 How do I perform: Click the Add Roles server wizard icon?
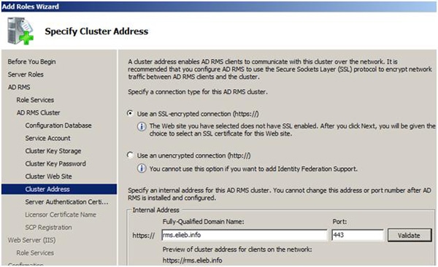(x=20, y=31)
